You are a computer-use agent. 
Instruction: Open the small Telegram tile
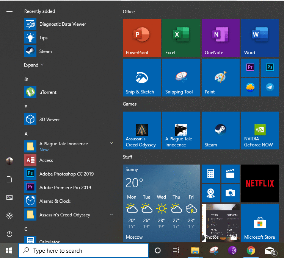(270, 87)
